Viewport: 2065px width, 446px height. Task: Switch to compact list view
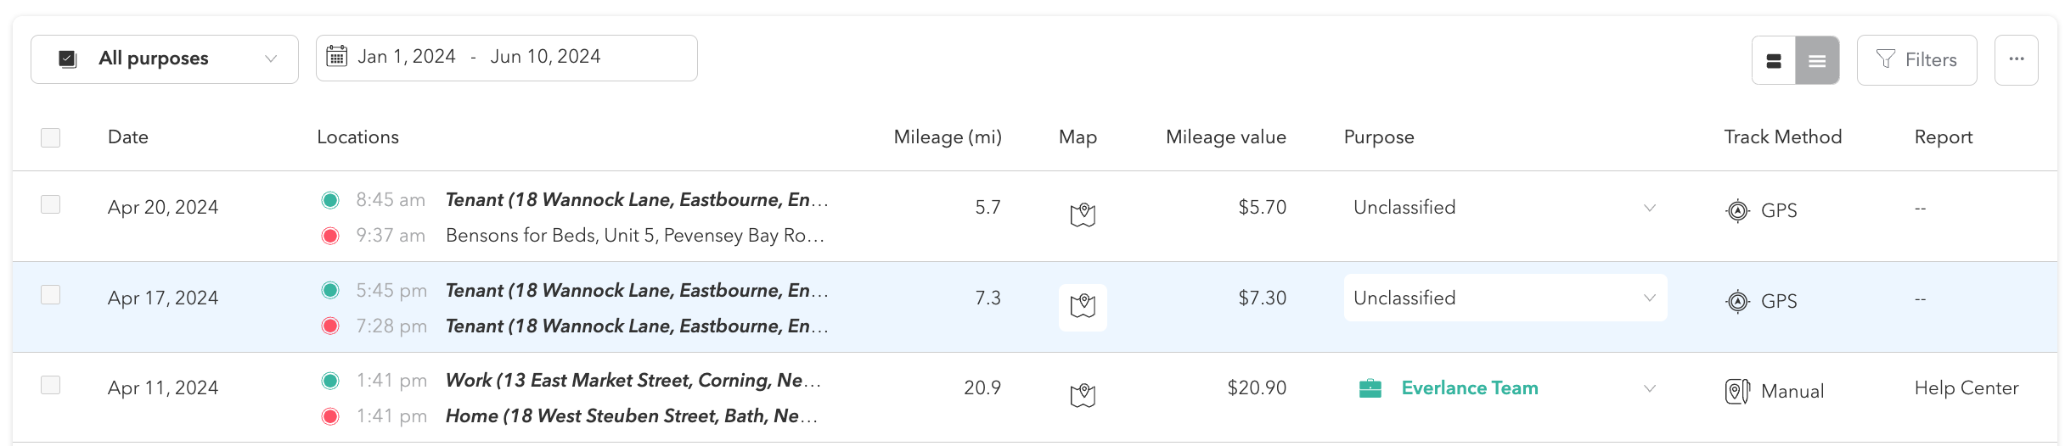point(1817,60)
